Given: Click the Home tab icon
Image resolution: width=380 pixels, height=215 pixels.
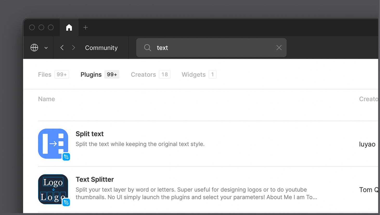Looking at the screenshot, I should click(x=69, y=27).
